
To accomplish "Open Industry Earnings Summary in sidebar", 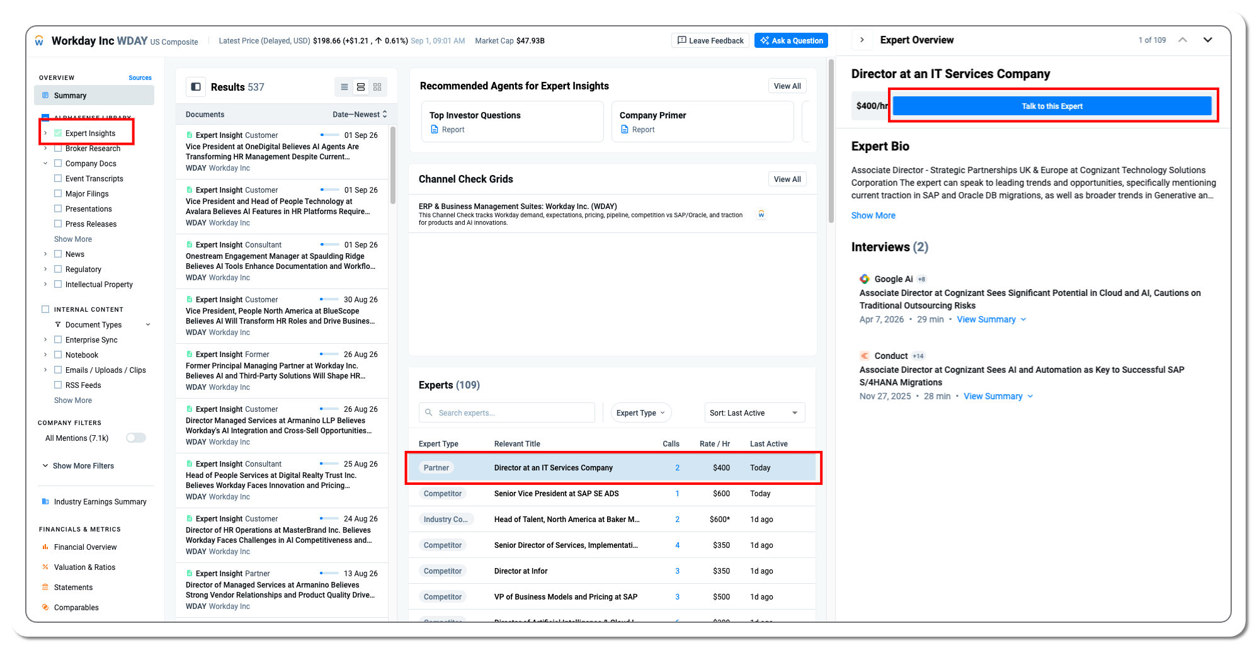I will [100, 502].
